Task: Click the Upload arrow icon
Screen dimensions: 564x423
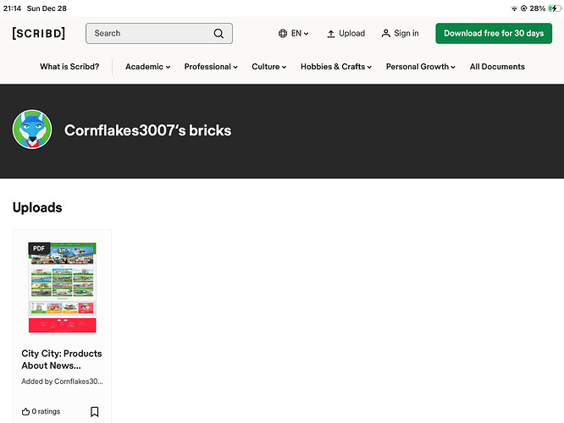Action: (x=331, y=34)
